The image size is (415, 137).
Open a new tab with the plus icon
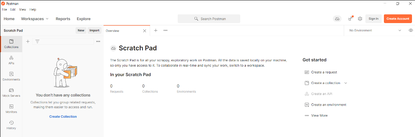[x=156, y=30]
